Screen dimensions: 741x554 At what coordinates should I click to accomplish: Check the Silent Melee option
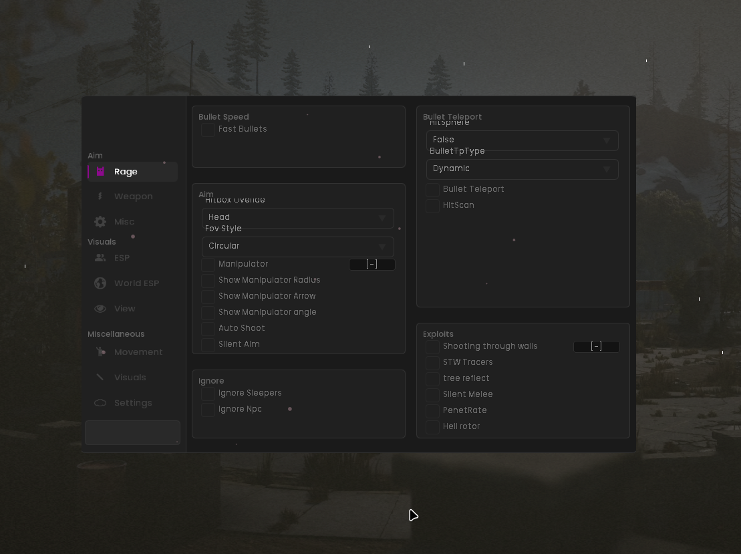[x=432, y=395]
